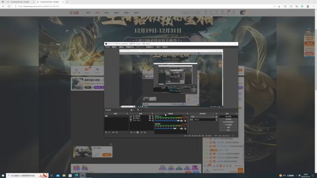The height and width of the screenshot is (178, 317).
Task: Open the scene transition type dropdown
Action: [x=202, y=117]
